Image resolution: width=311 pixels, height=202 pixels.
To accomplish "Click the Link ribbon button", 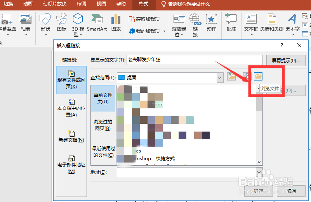I will (195, 25).
